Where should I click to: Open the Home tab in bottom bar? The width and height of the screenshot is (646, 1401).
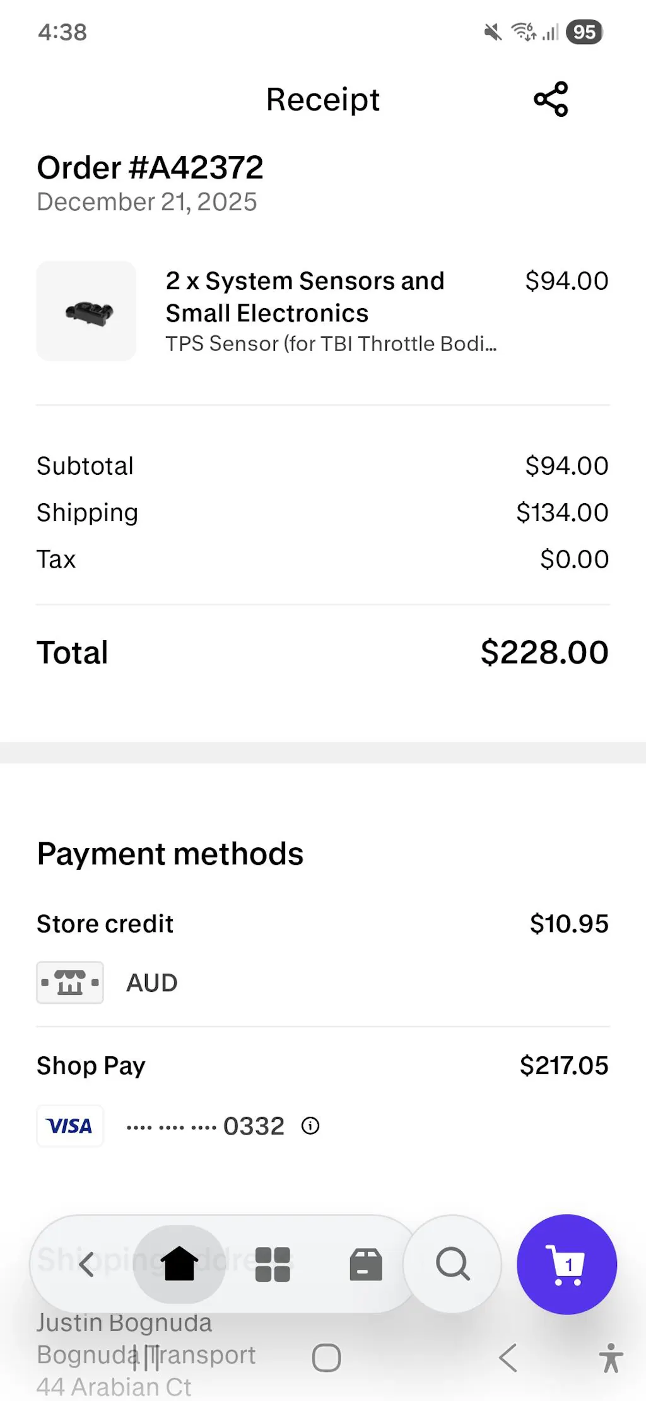(180, 1264)
